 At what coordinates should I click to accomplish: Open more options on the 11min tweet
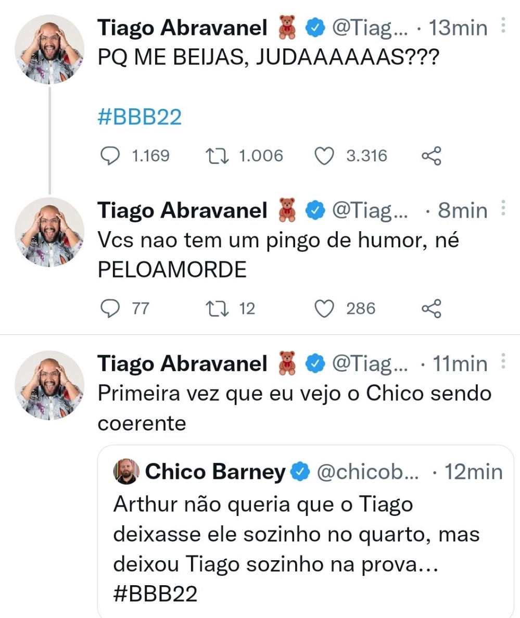503,361
